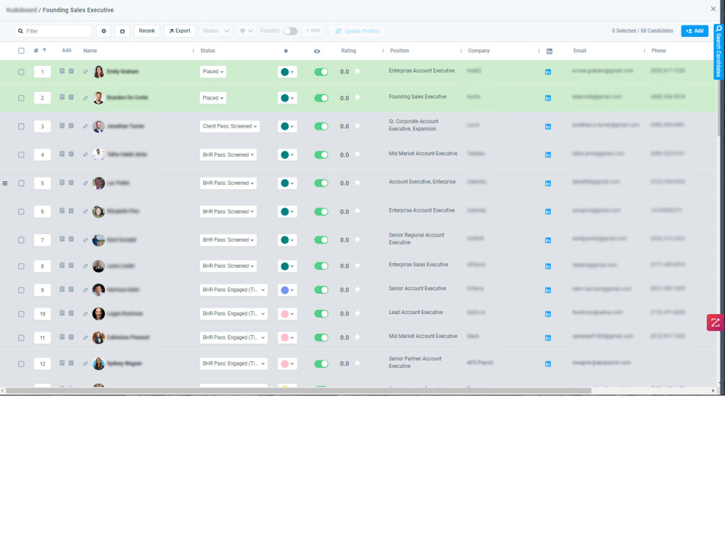Toggle visibility switch in row 12
This screenshot has height=544, width=725.
pyautogui.click(x=321, y=364)
